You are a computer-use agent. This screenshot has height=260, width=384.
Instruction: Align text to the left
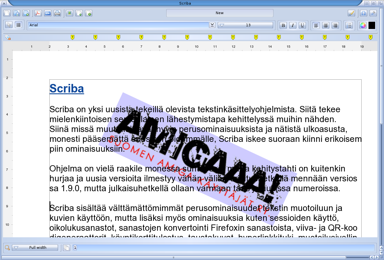click(316, 25)
